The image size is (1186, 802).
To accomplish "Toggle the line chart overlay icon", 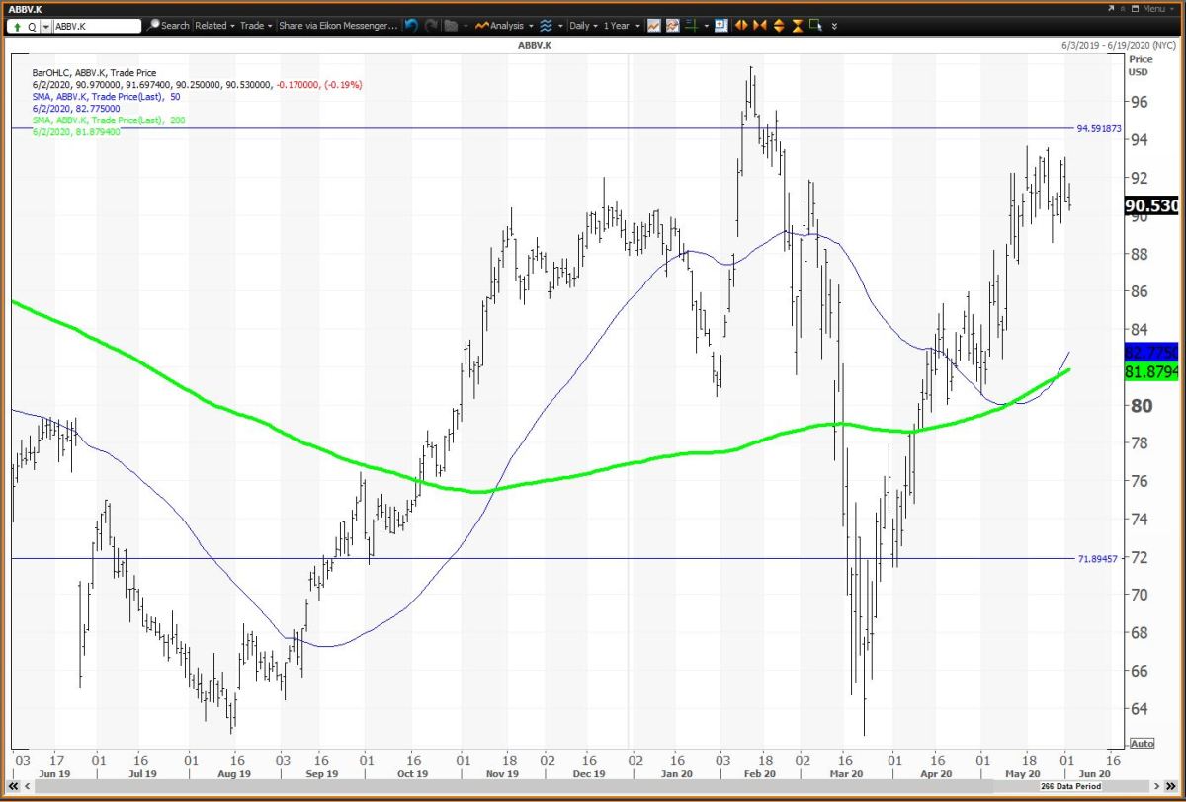I will coord(654,25).
